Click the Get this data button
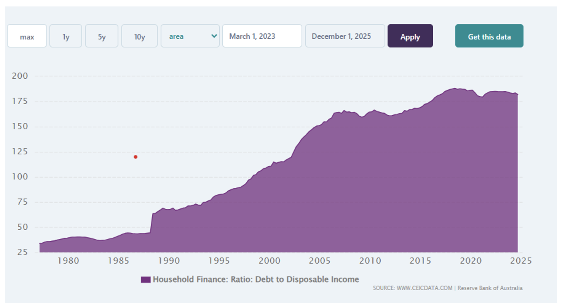 coord(489,36)
